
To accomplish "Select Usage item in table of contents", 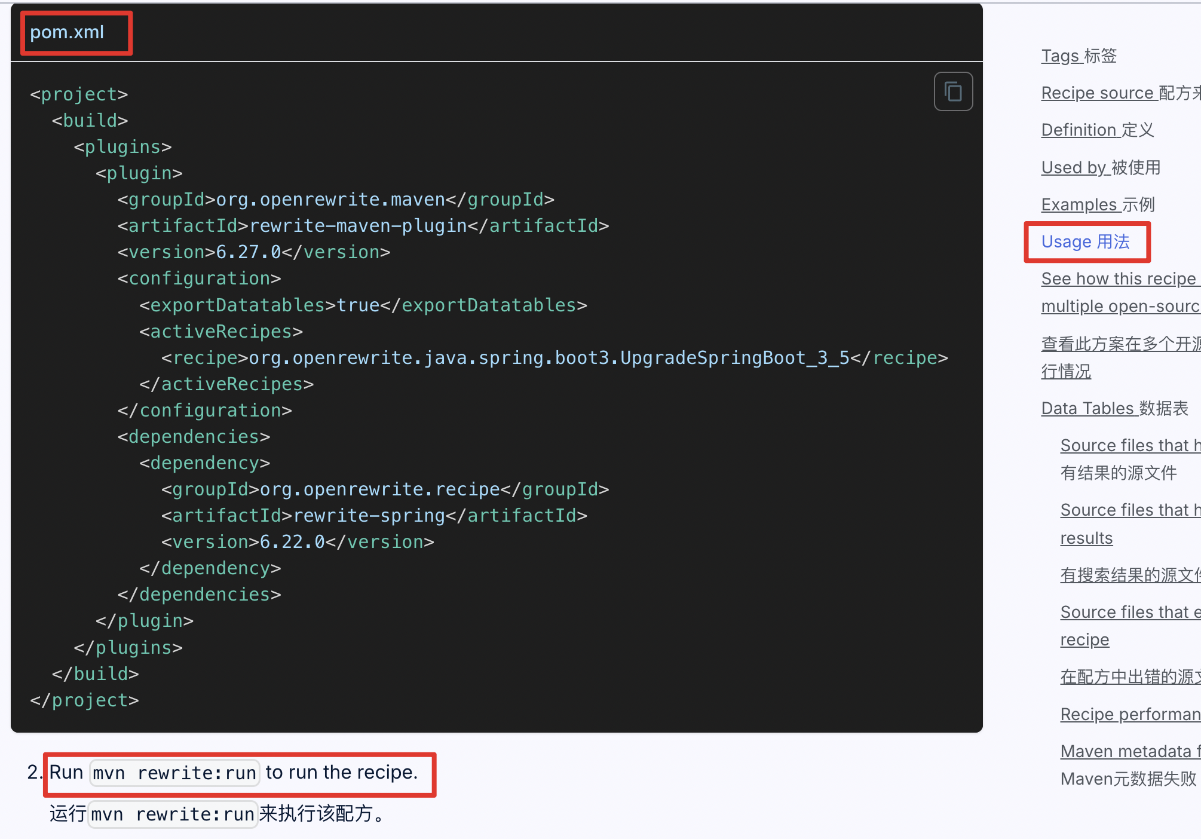I will [x=1085, y=241].
